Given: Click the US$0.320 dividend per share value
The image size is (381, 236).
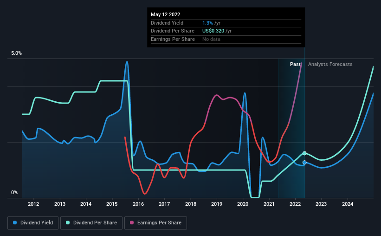Looking at the screenshot, I should 213,31.
